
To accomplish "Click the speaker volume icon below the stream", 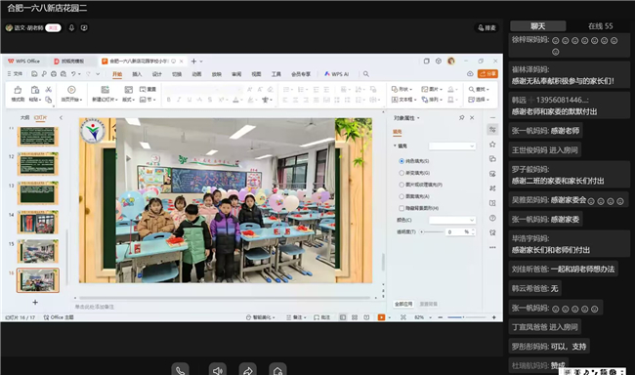I will pyautogui.click(x=218, y=370).
